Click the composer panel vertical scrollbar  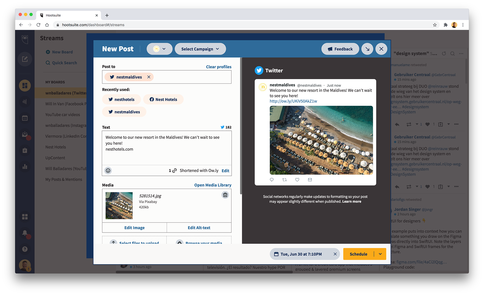pyautogui.click(x=241, y=126)
